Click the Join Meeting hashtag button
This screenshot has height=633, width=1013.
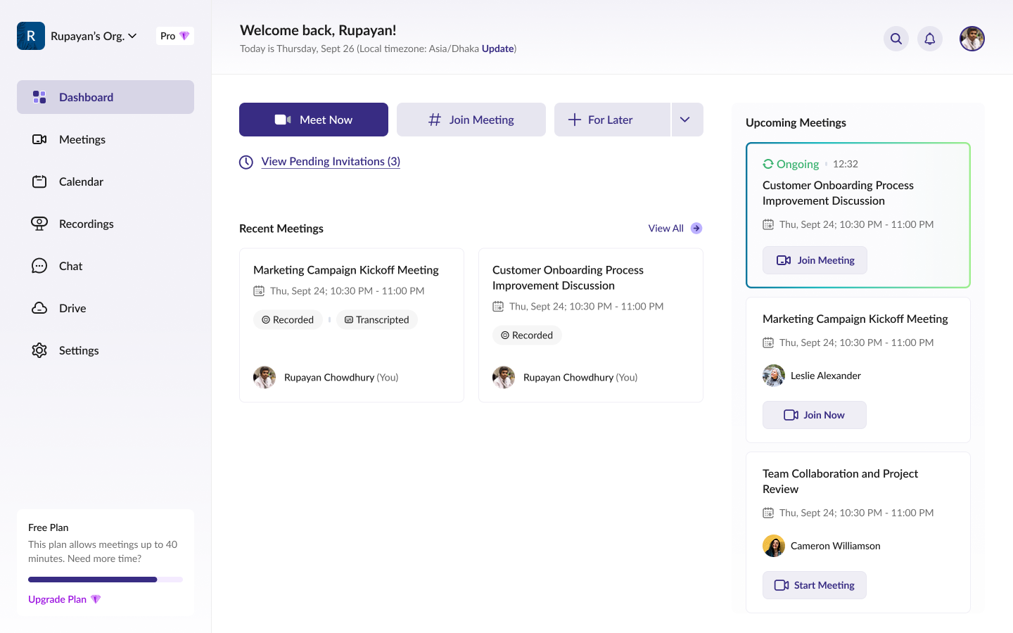tap(471, 120)
